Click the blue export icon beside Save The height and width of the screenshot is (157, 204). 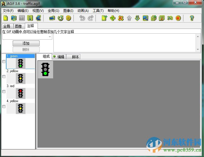click(x=38, y=18)
